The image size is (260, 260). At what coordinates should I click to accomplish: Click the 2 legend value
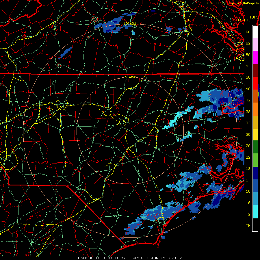click(249, 214)
